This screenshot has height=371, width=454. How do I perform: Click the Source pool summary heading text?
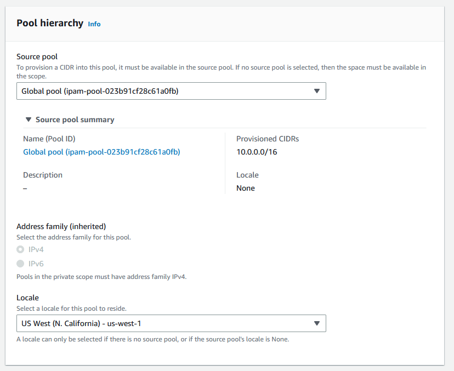75,119
